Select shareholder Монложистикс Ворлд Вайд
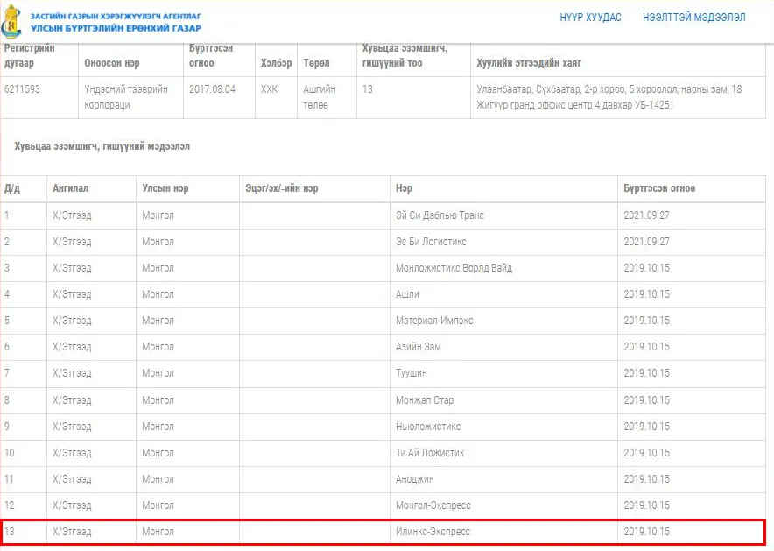 click(x=454, y=267)
